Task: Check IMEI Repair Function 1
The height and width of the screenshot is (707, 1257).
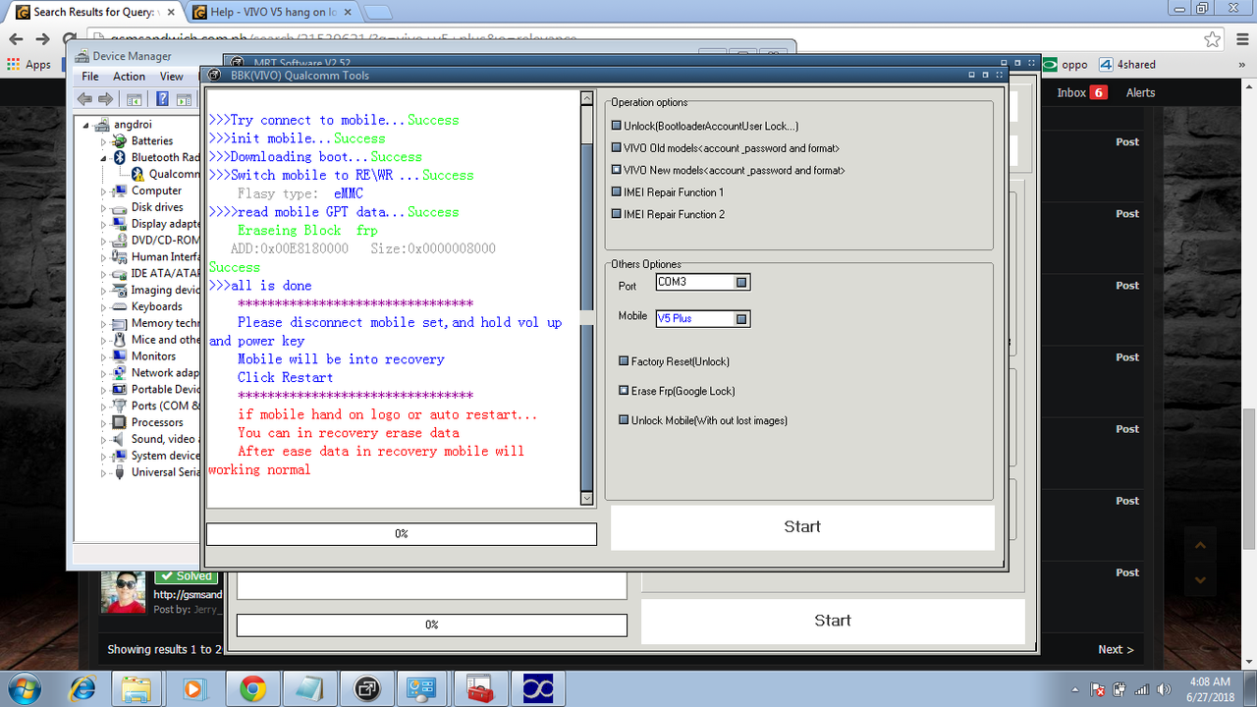Action: coord(617,192)
